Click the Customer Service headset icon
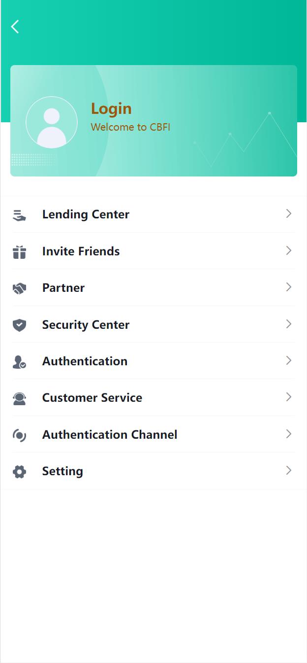 coord(19,398)
